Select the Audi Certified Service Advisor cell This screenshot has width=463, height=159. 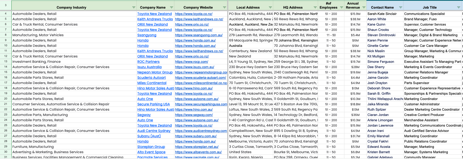(x=433, y=131)
